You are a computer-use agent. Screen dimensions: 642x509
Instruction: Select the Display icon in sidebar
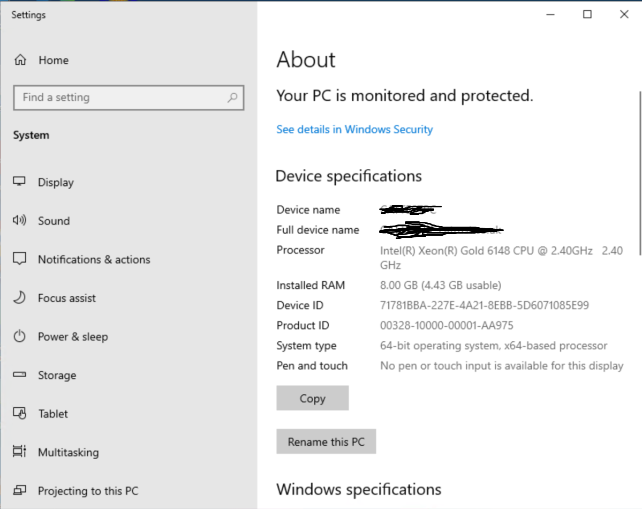tap(19, 182)
